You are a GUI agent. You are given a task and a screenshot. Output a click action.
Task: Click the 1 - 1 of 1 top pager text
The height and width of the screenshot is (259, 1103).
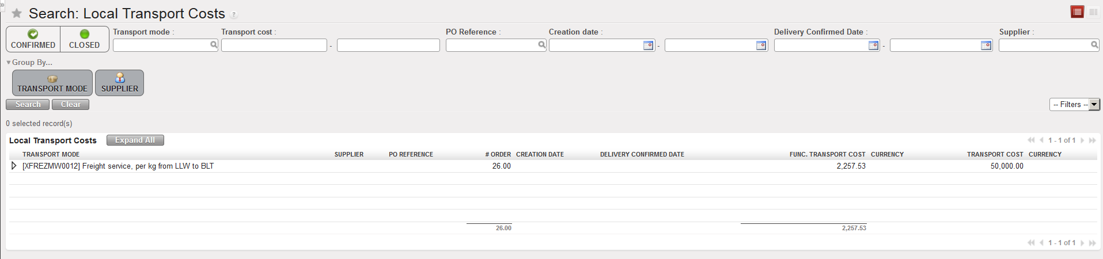click(x=1062, y=140)
